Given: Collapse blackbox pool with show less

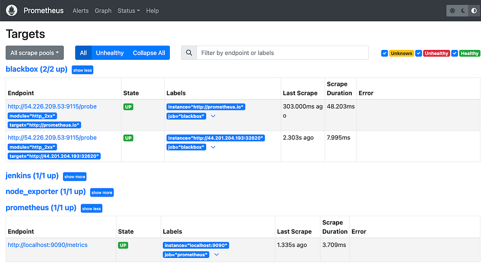Looking at the screenshot, I should 82,70.
